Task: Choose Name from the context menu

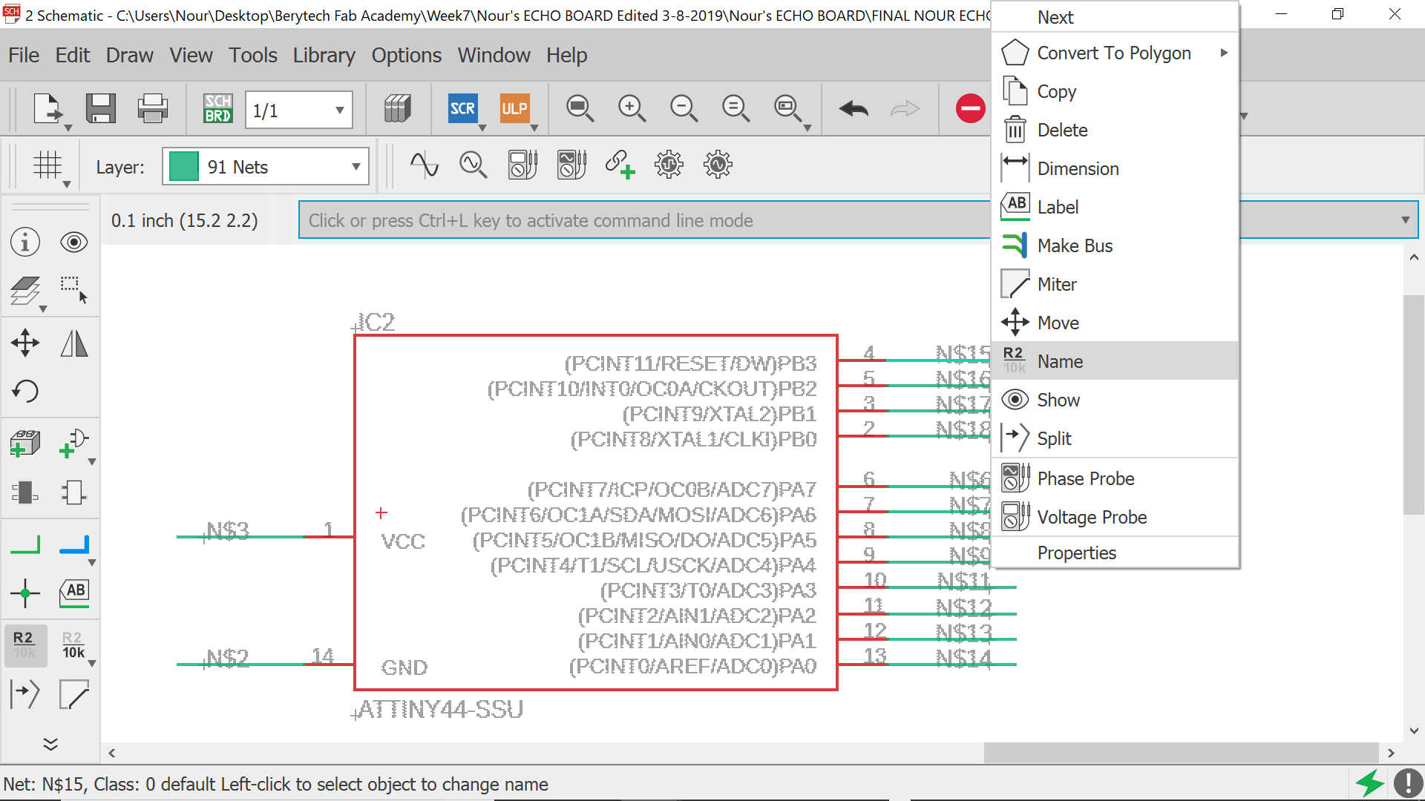Action: pyautogui.click(x=1060, y=361)
